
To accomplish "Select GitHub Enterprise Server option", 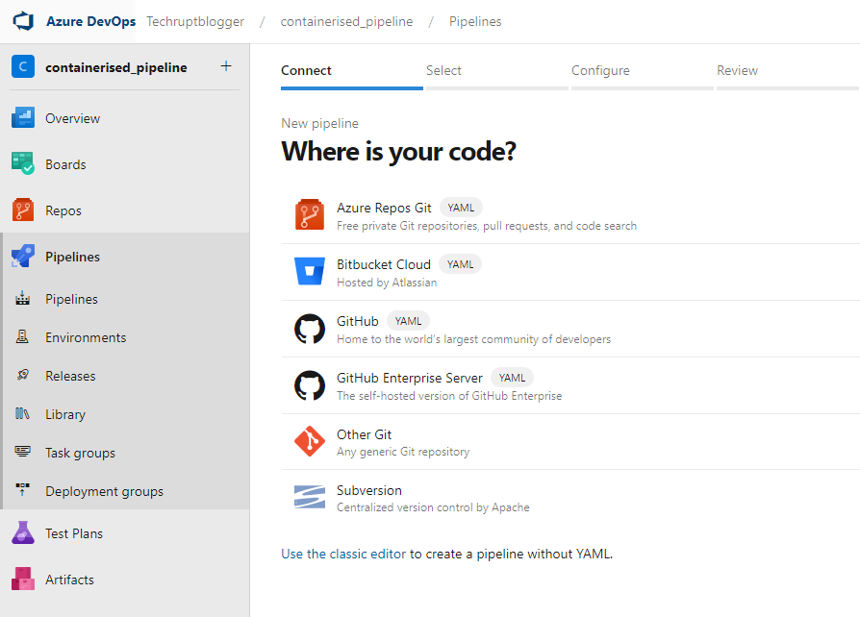I will click(410, 378).
